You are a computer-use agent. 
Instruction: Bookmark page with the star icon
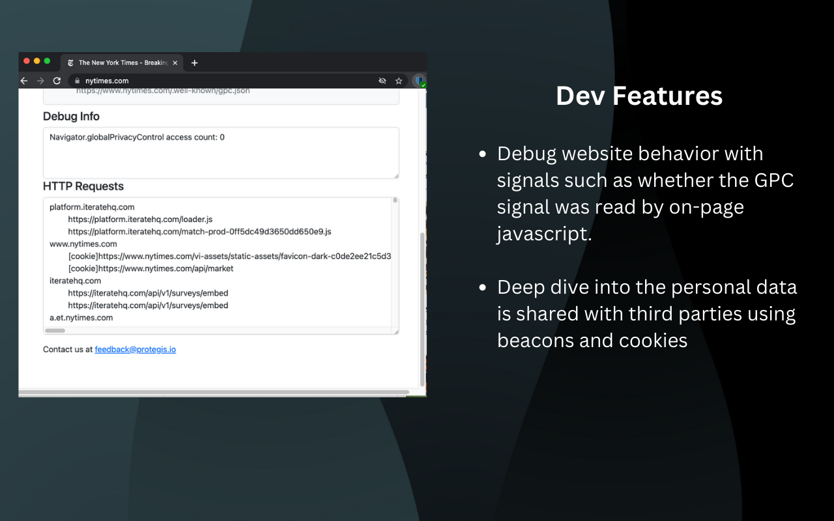pyautogui.click(x=399, y=81)
